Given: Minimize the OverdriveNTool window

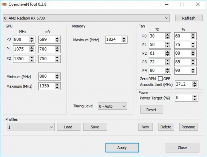Looking at the screenshot, I should (x=167, y=4).
